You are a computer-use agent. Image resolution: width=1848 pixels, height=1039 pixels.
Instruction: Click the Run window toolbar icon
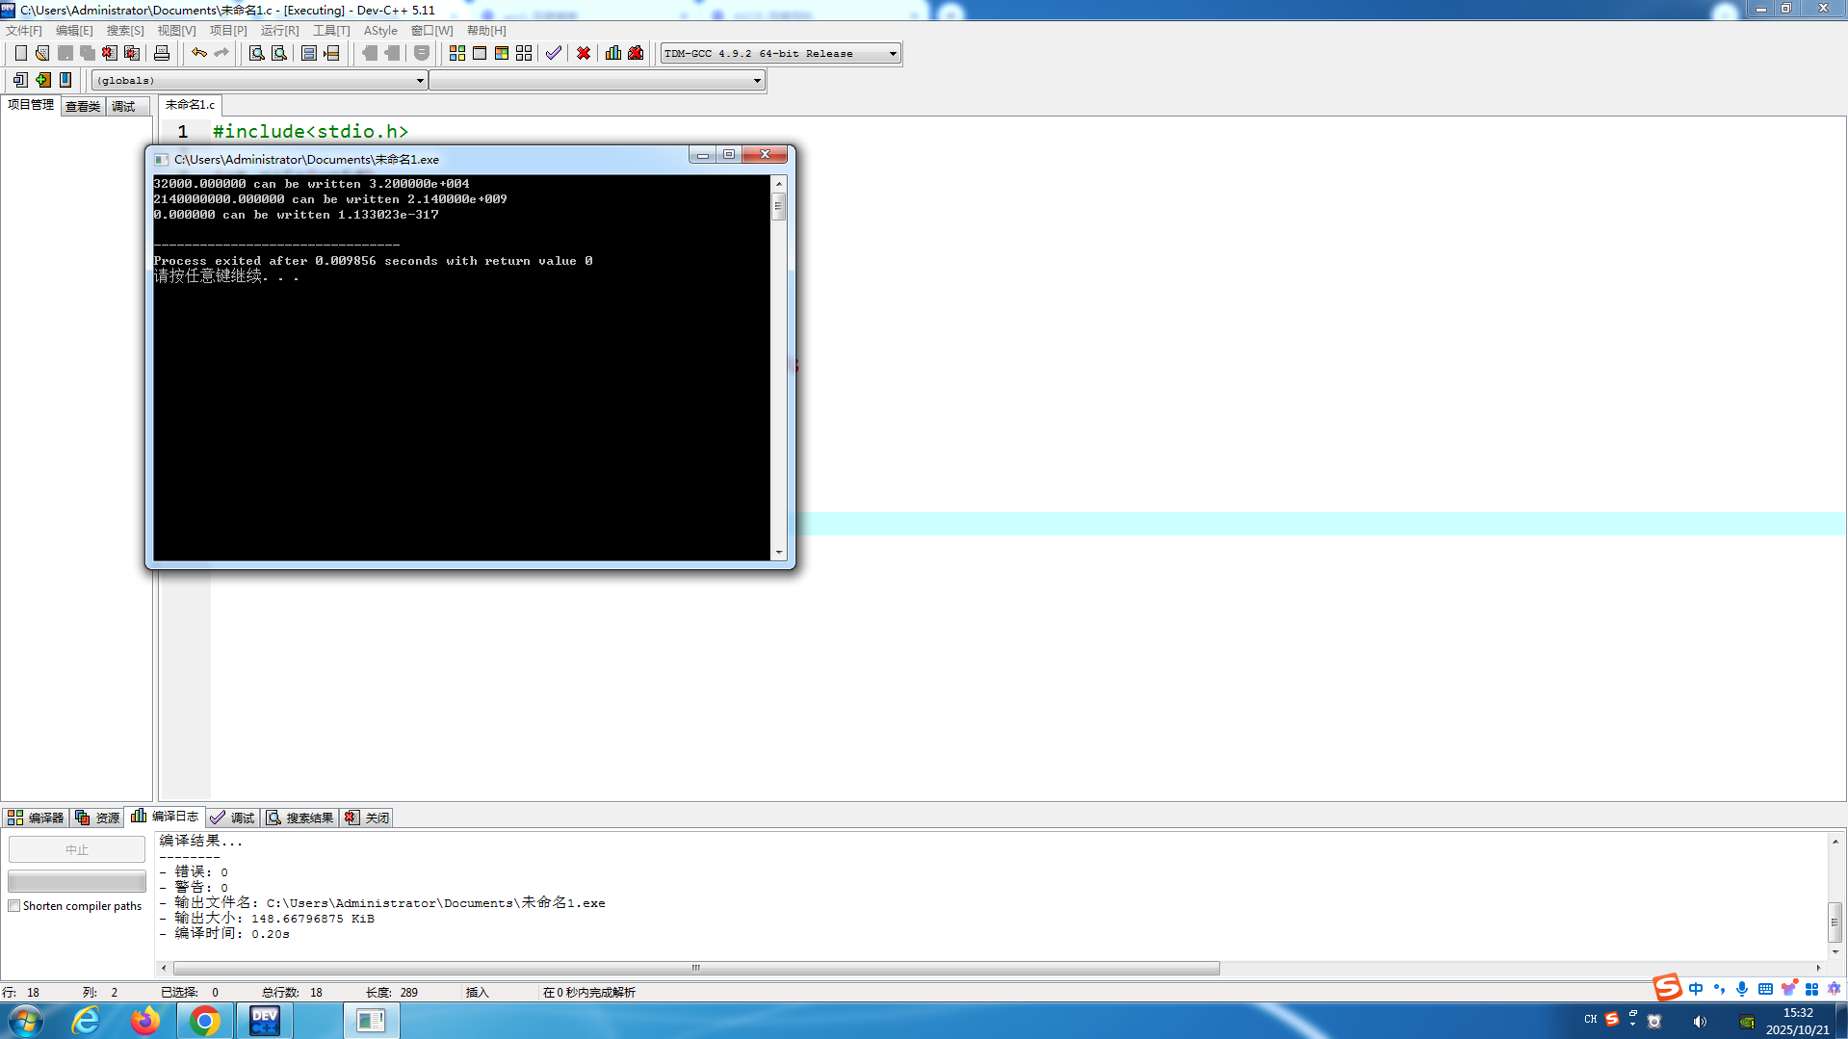(480, 53)
